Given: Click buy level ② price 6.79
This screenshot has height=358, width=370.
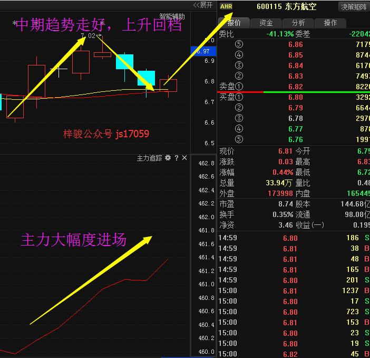Looking at the screenshot, I should pos(296,108).
